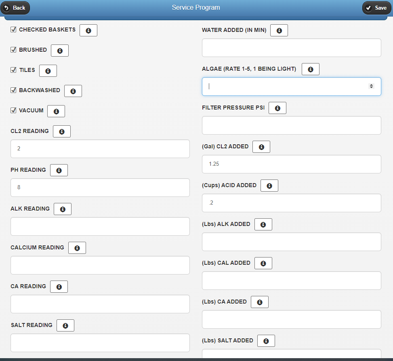The image size is (393, 361).
Task: Uncheck the VACUUM option
Action: click(x=13, y=110)
